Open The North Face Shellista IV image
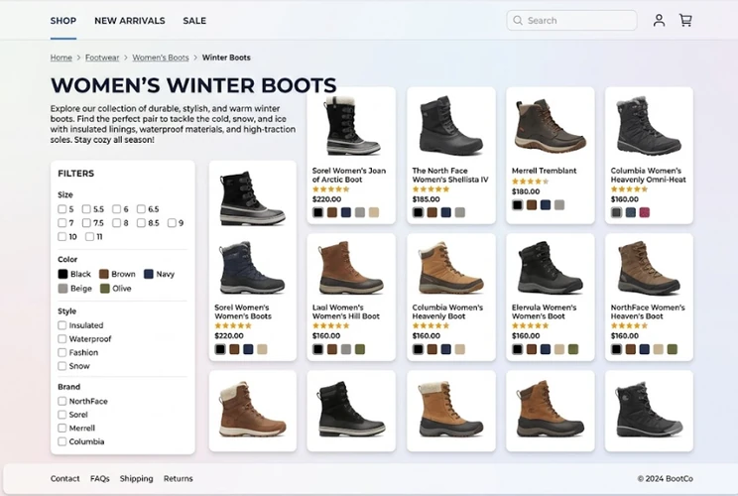This screenshot has height=496, width=738. point(450,125)
